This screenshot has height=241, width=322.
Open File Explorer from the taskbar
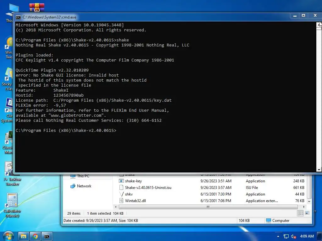point(24,236)
